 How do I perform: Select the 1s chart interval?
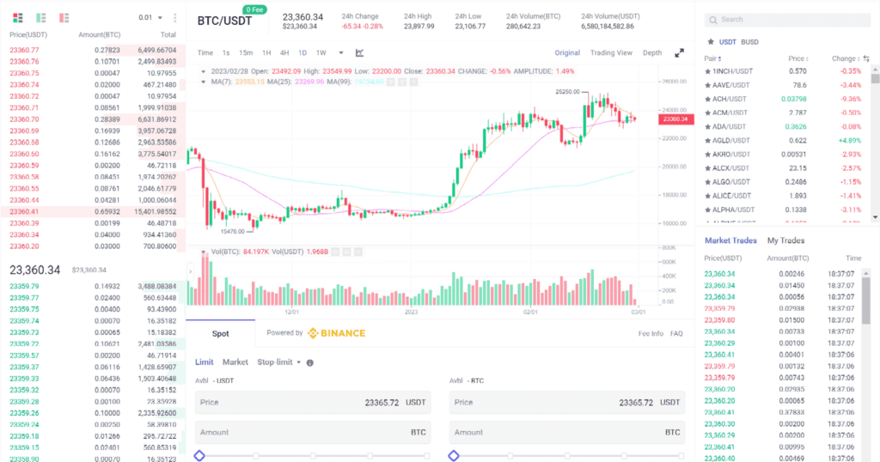pos(226,52)
